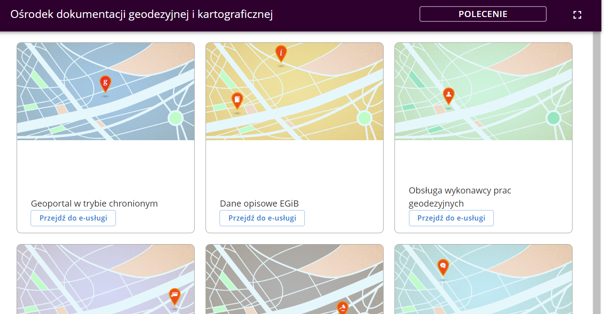
Task: Click the fullscreen icon in the header
Action: (x=577, y=15)
